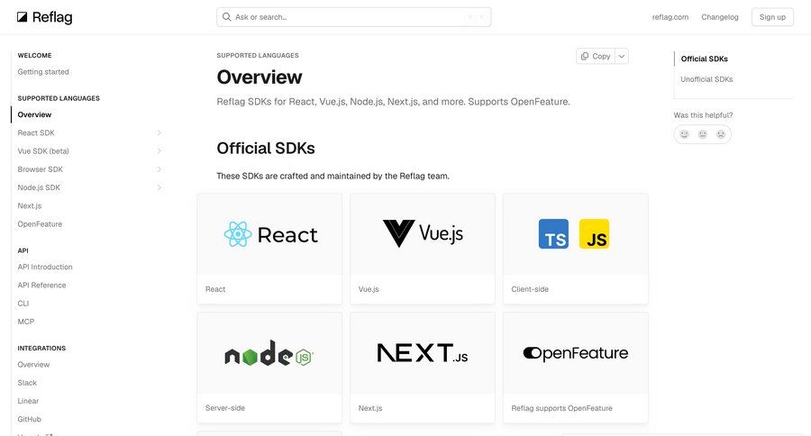Screen dimensions: 811x436
Task: Open the Linear integration page
Action: tap(28, 401)
